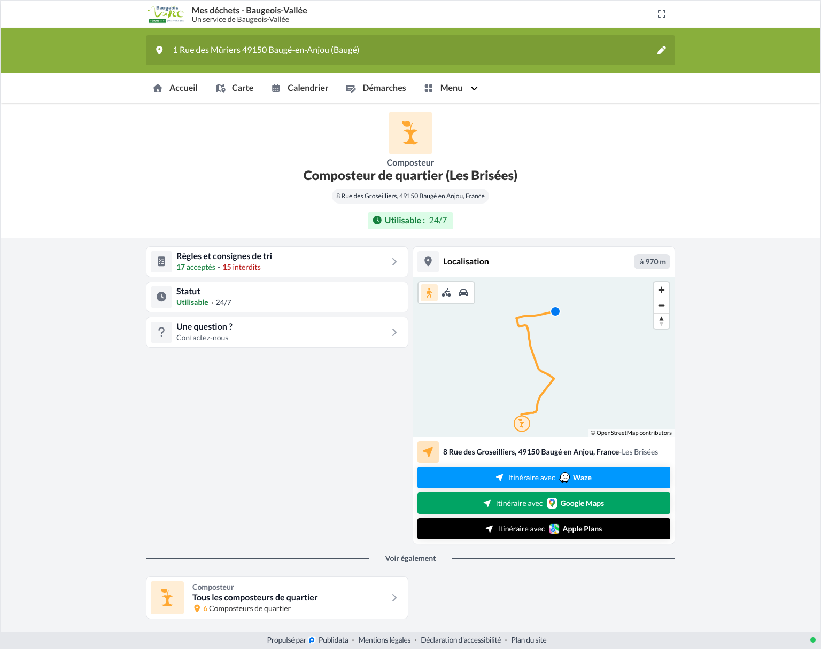Select car route mode
Screen dimensions: 821x649
point(463,293)
